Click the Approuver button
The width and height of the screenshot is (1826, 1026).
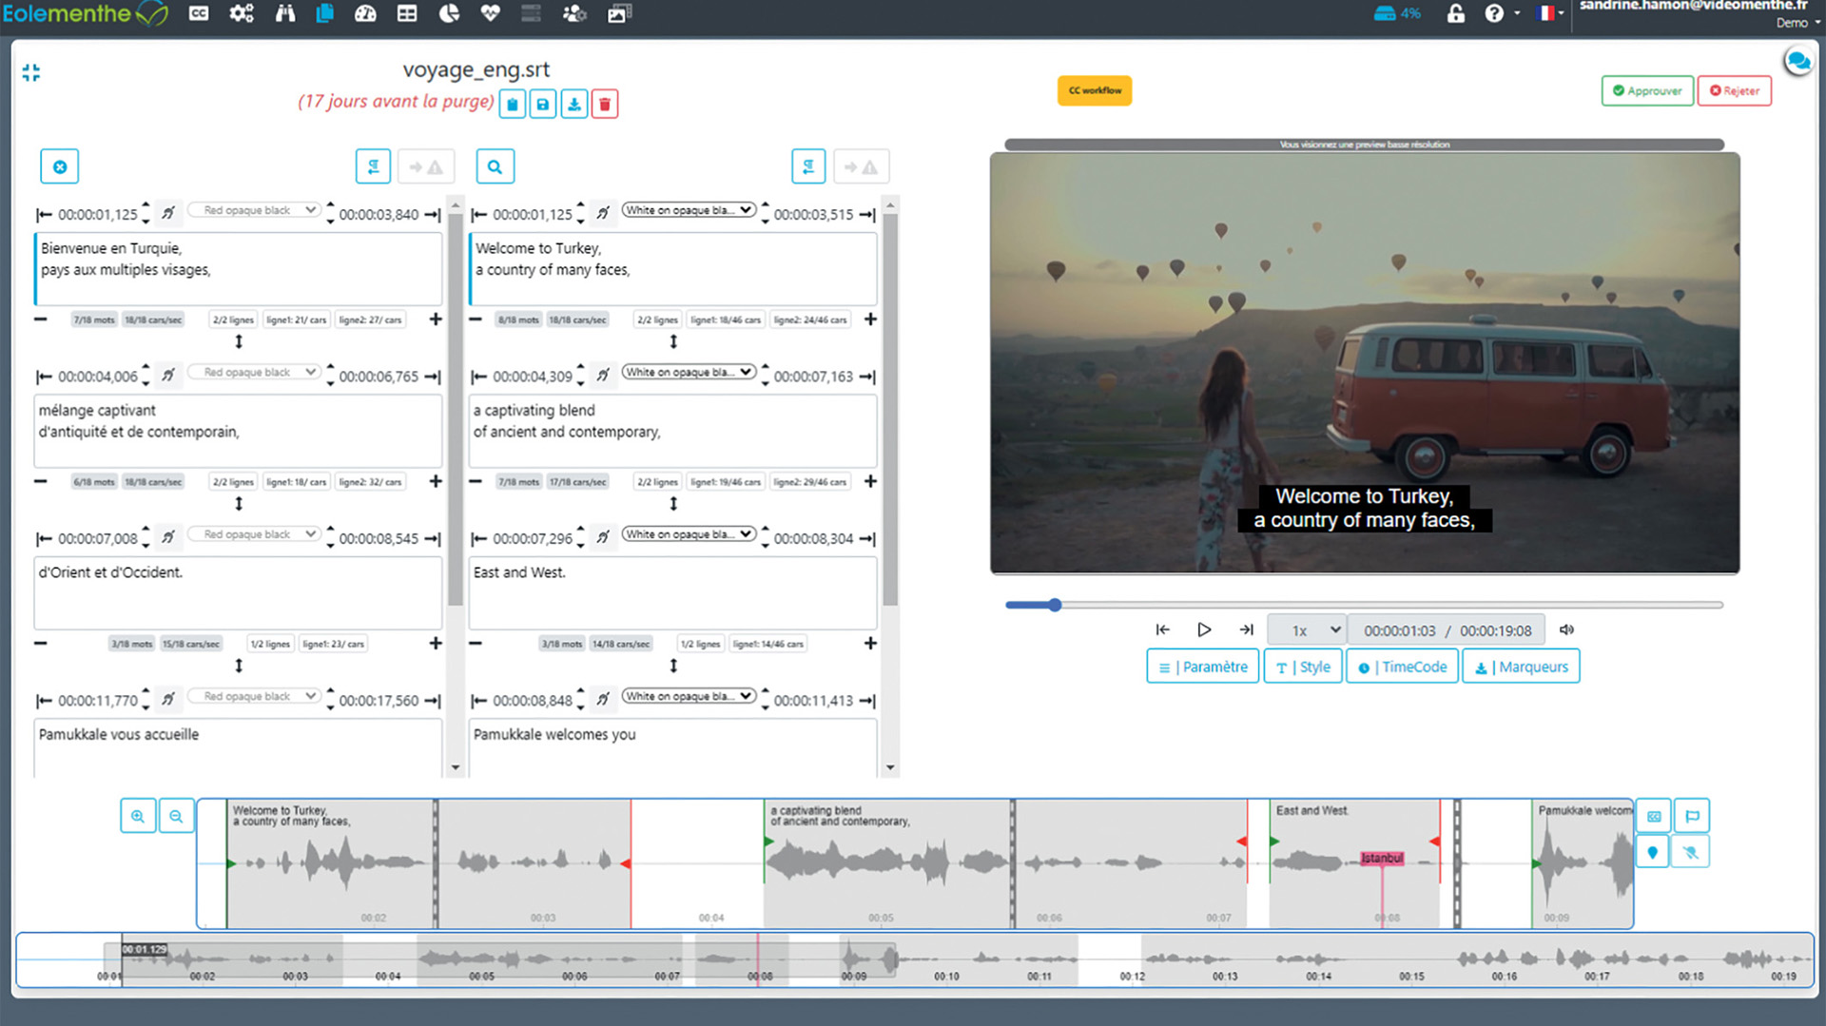(x=1647, y=91)
